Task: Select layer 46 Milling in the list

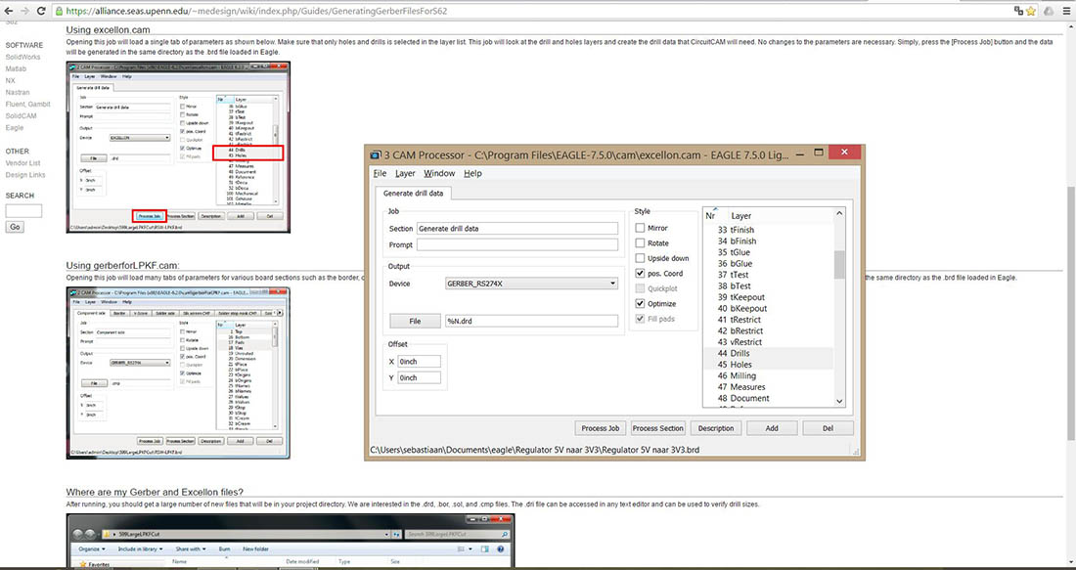Action: point(769,375)
